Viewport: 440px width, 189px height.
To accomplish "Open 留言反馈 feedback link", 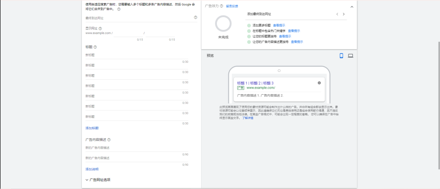I will click(232, 6).
